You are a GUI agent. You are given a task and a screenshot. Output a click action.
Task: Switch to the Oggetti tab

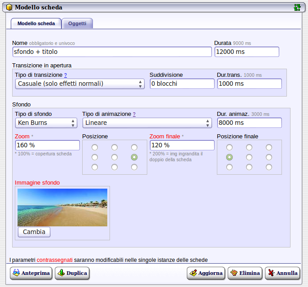point(77,23)
